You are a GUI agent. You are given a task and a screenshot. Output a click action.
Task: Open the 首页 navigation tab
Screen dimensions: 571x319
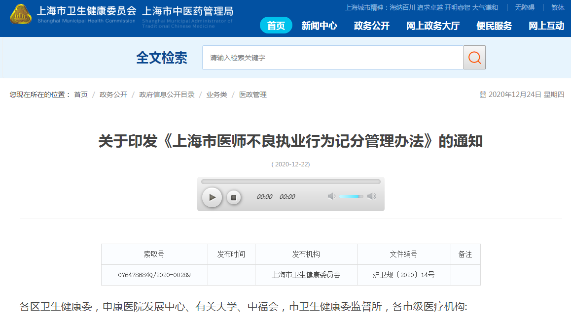click(276, 26)
